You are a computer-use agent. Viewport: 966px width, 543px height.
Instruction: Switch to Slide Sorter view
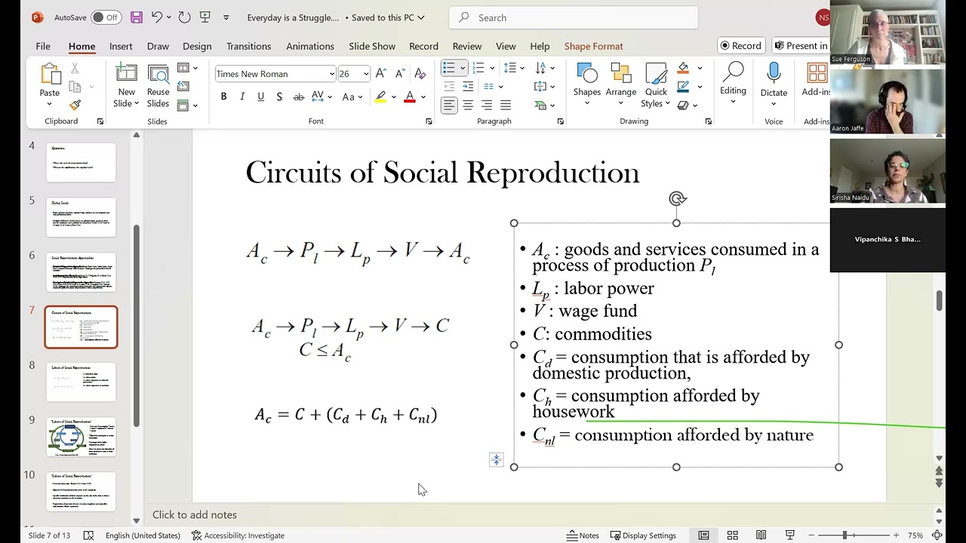(732, 535)
